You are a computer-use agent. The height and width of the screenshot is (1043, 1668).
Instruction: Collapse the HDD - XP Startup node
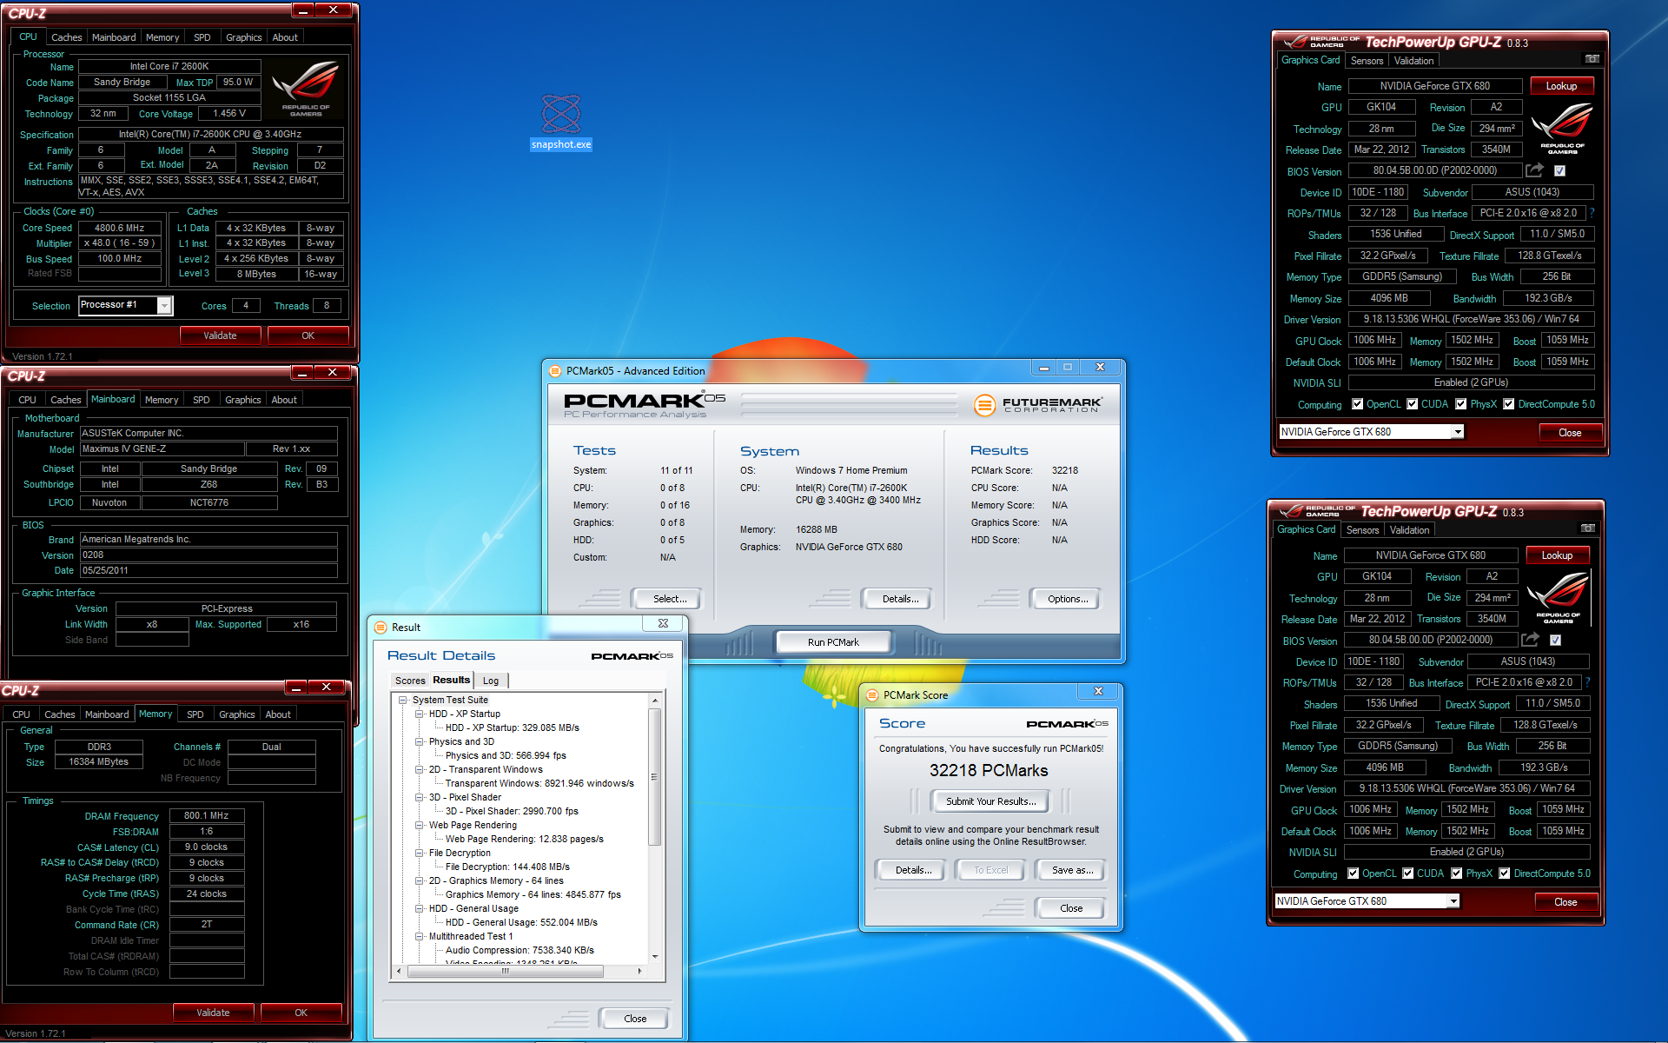click(x=419, y=714)
